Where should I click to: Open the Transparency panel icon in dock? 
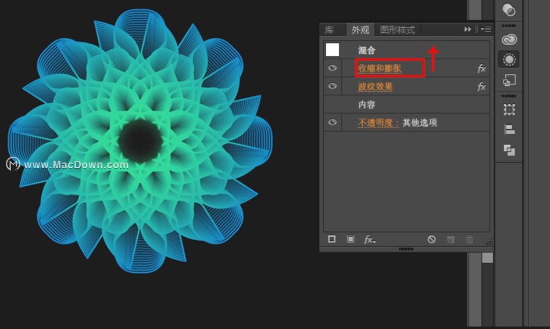point(509,9)
